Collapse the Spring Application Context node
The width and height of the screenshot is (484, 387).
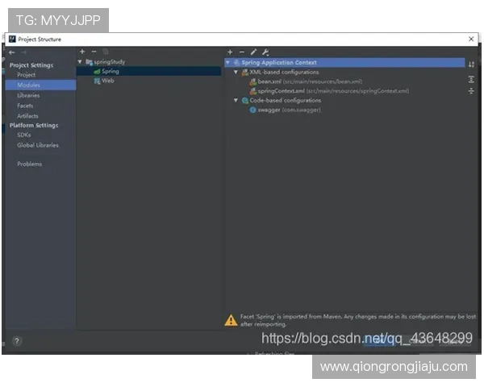click(228, 62)
